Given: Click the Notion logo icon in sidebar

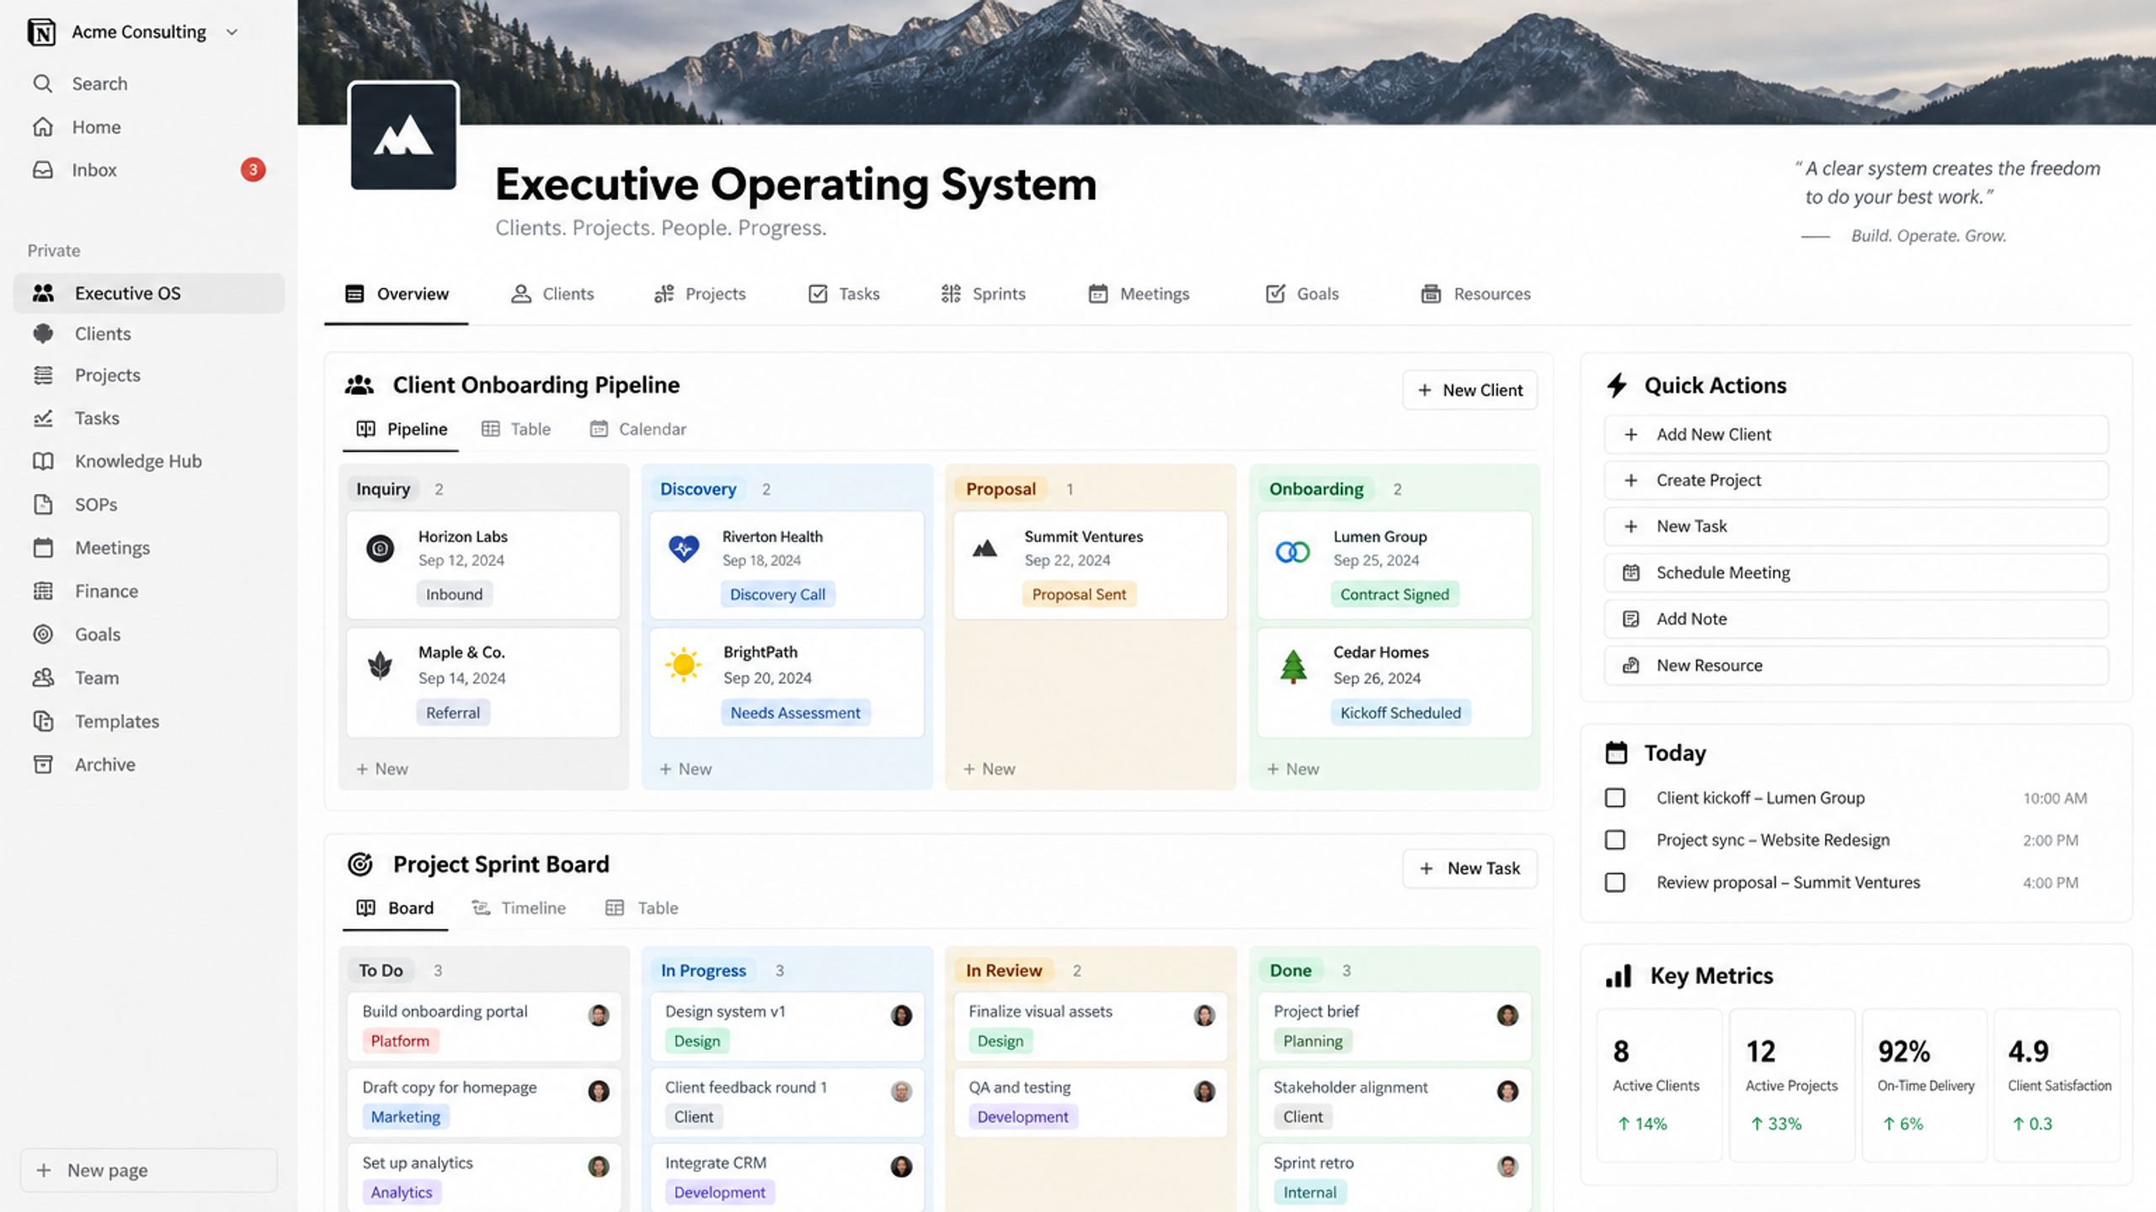Looking at the screenshot, I should [41, 32].
